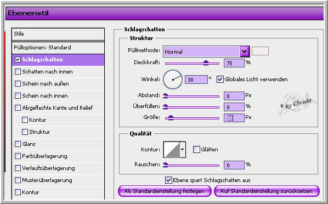Viewport: 328px width, 204px height.
Task: Enable Schein nach außen checkbox
Action: coord(18,84)
